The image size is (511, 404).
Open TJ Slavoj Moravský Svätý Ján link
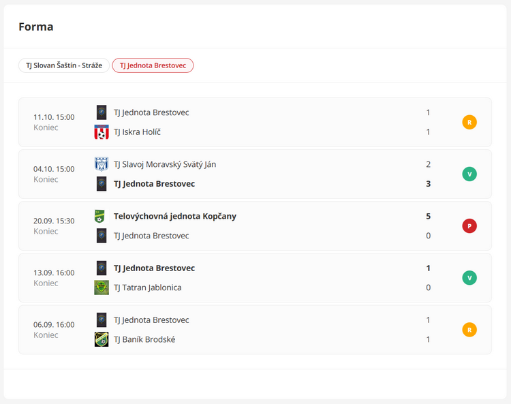pyautogui.click(x=165, y=164)
